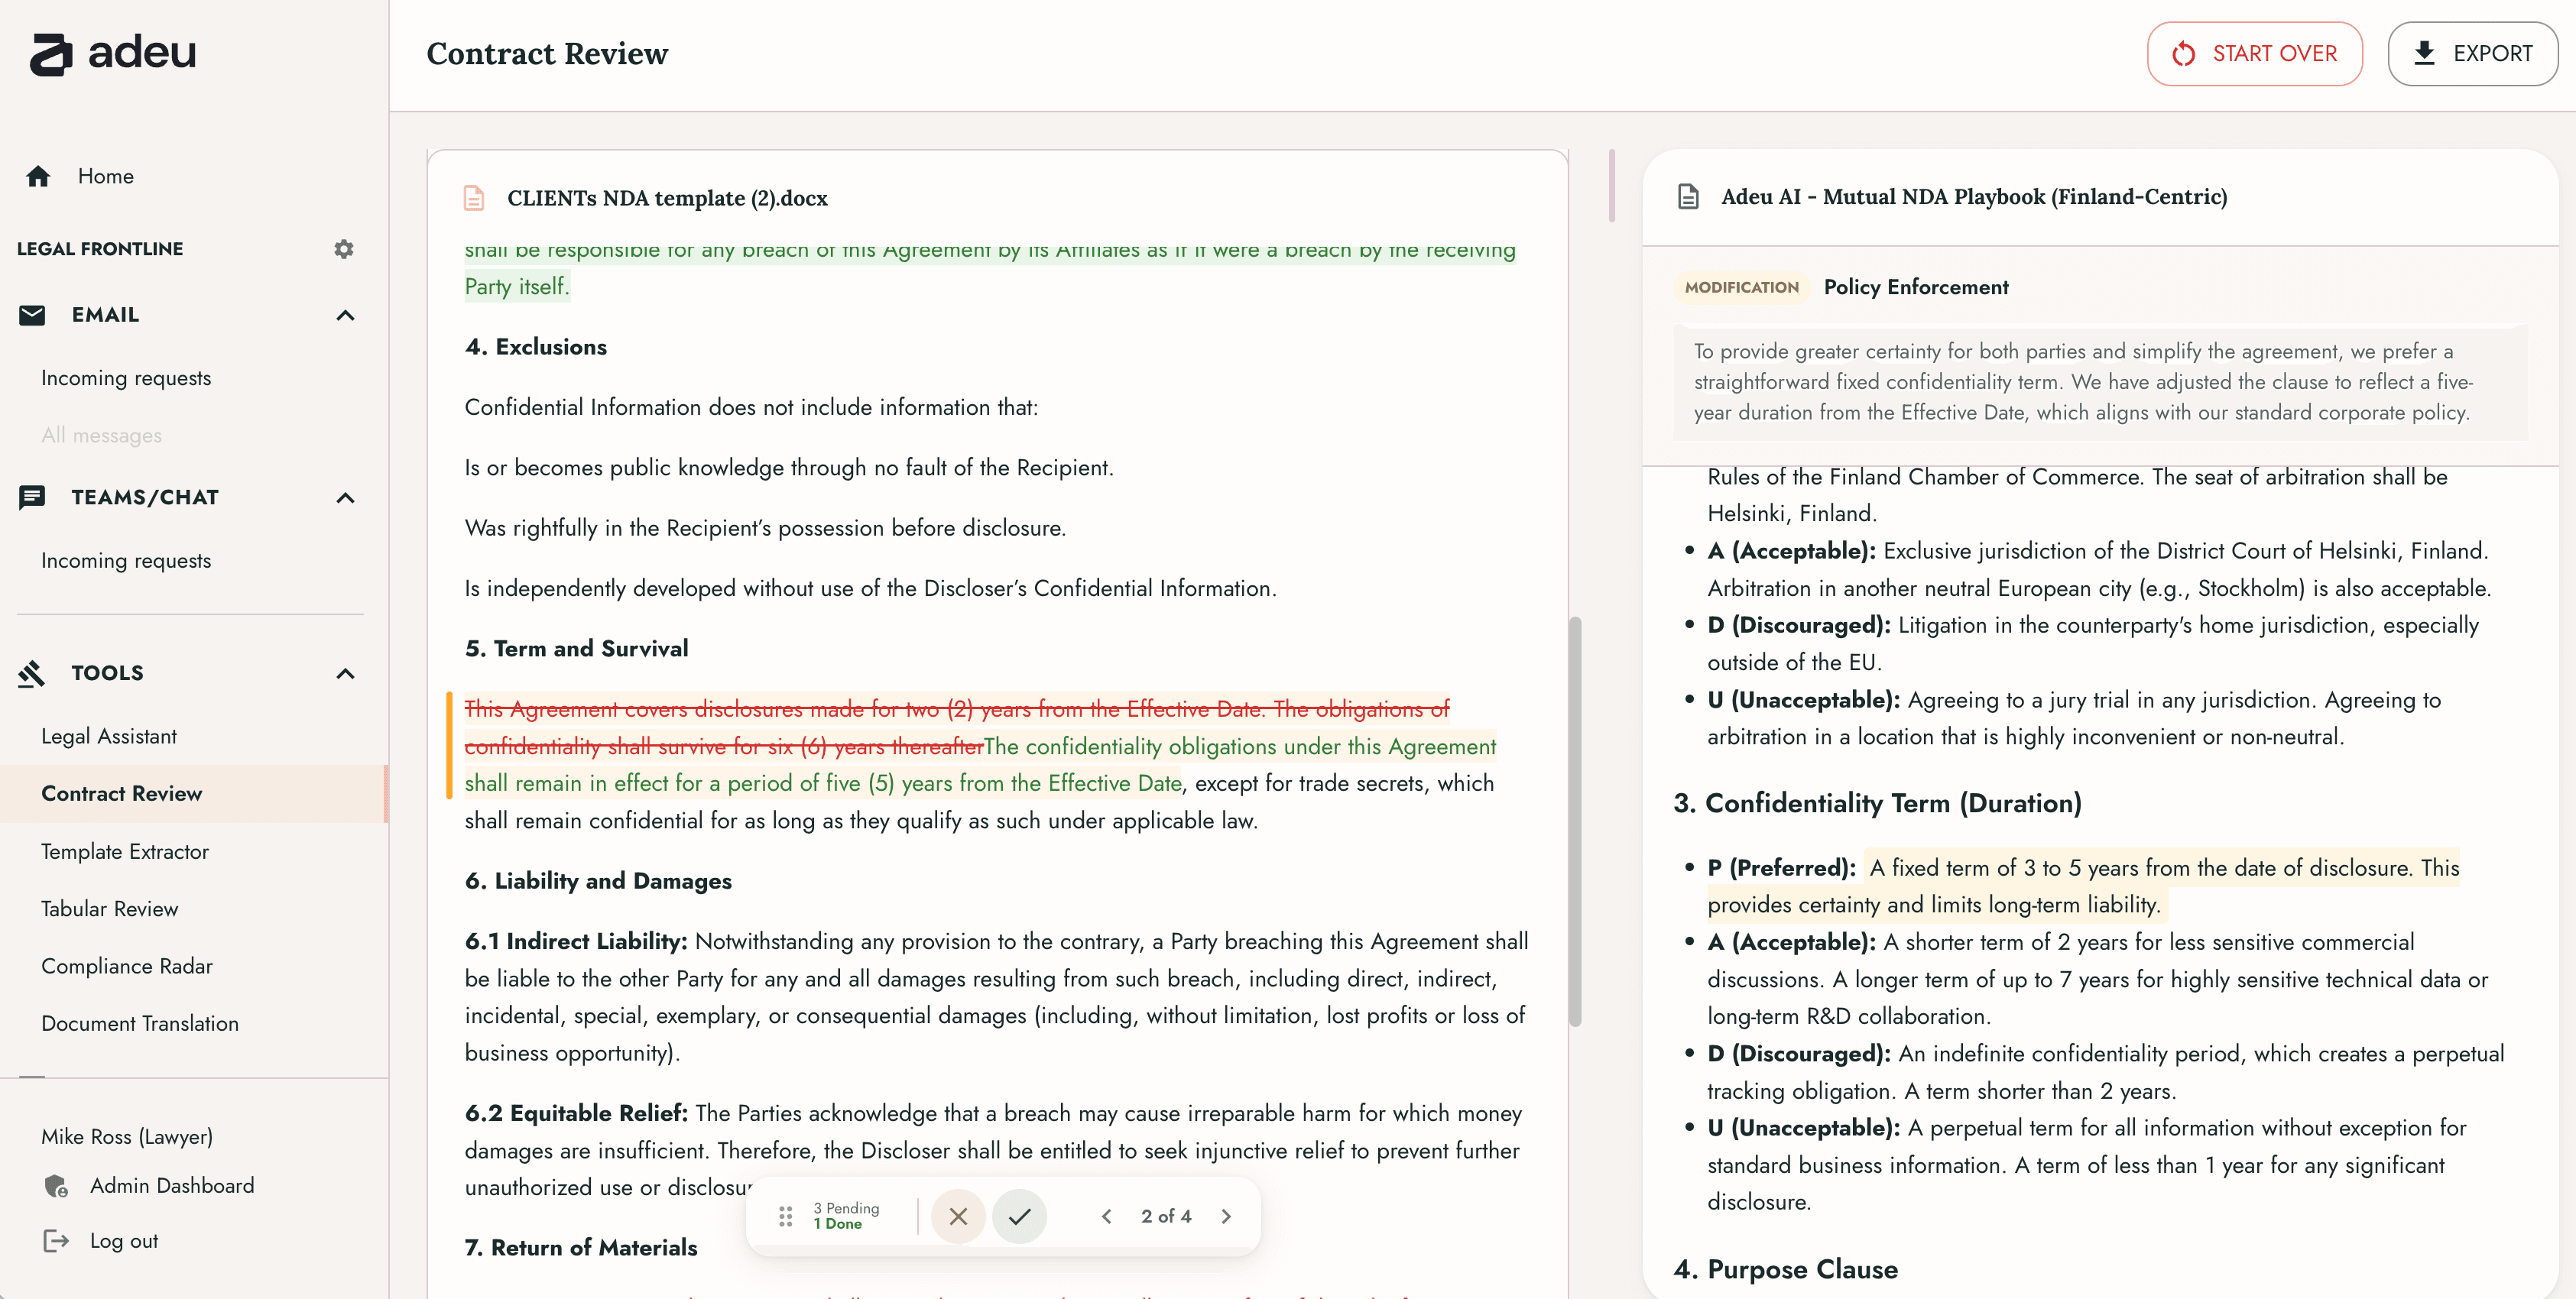The height and width of the screenshot is (1299, 2576).
Task: Select Compliance Radar in sidebar
Action: (x=126, y=966)
